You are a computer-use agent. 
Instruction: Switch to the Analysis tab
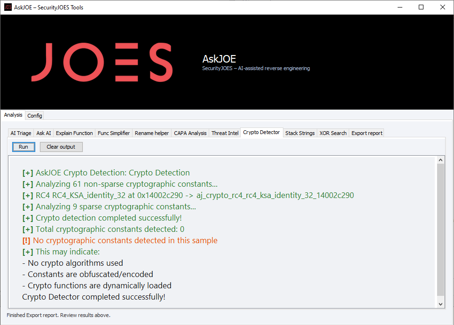click(x=13, y=115)
